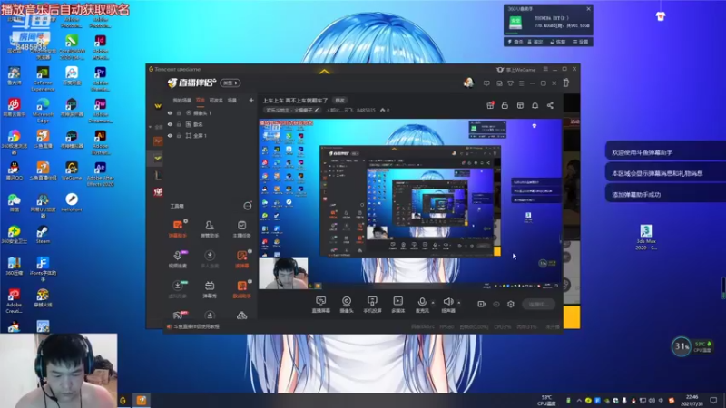Lock the 全屏 1 layer
Screen dimensions: 726x408
pyautogui.click(x=179, y=136)
